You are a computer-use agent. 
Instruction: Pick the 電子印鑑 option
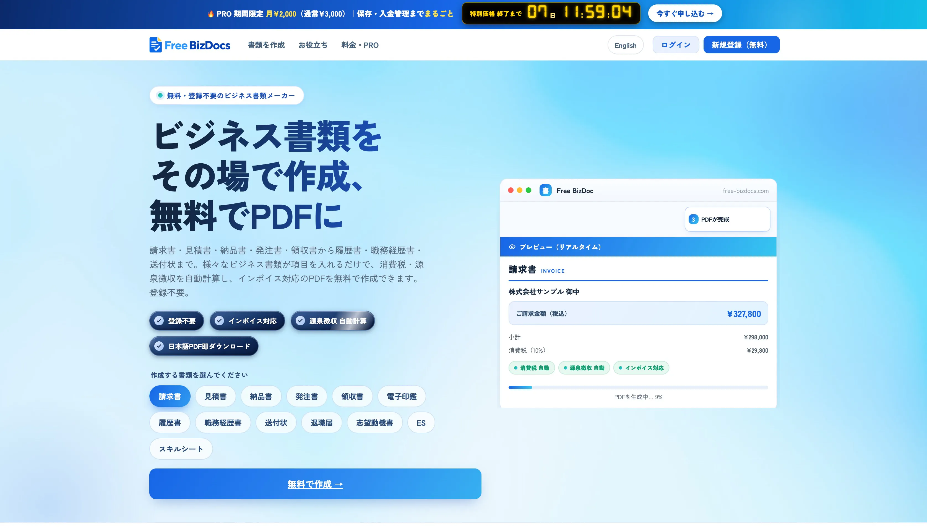pos(402,396)
